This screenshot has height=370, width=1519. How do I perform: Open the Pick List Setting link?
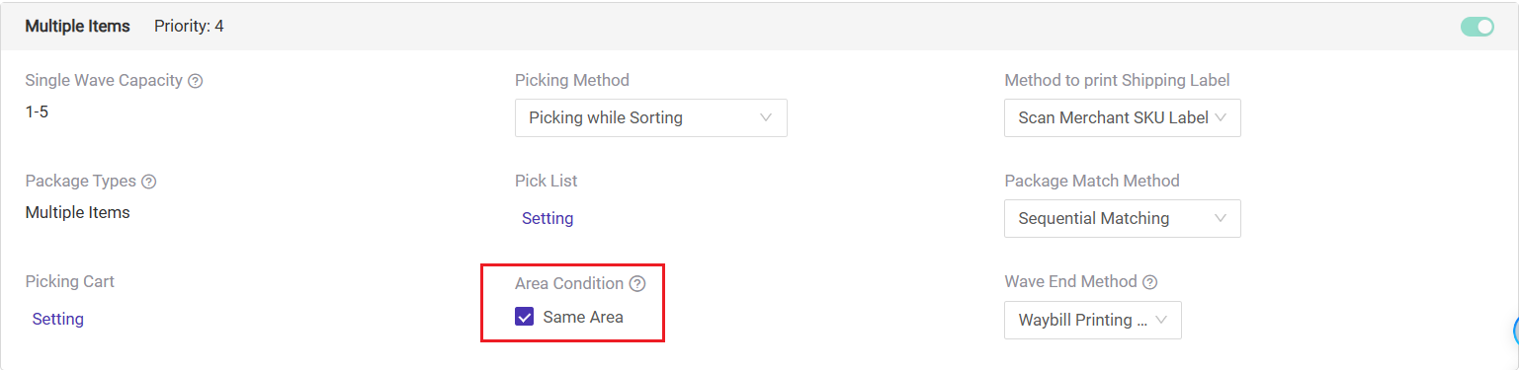(548, 218)
